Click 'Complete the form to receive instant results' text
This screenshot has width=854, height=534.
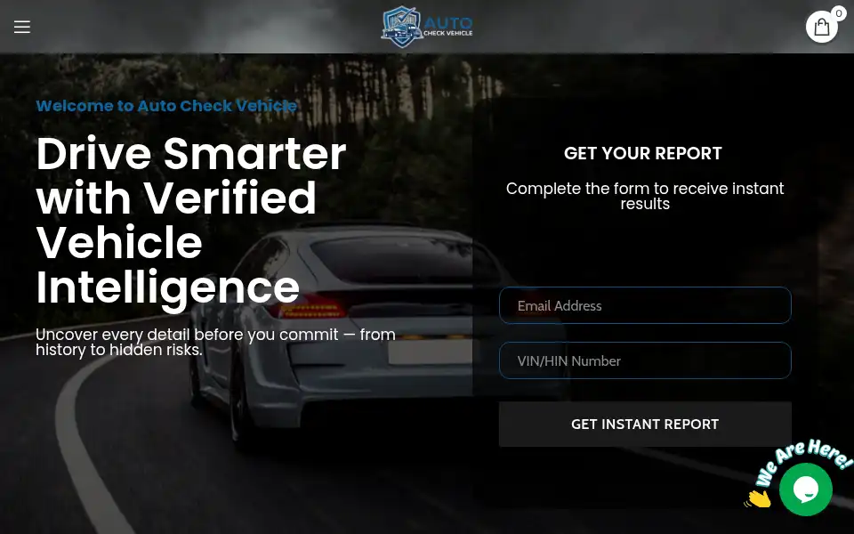coord(645,196)
